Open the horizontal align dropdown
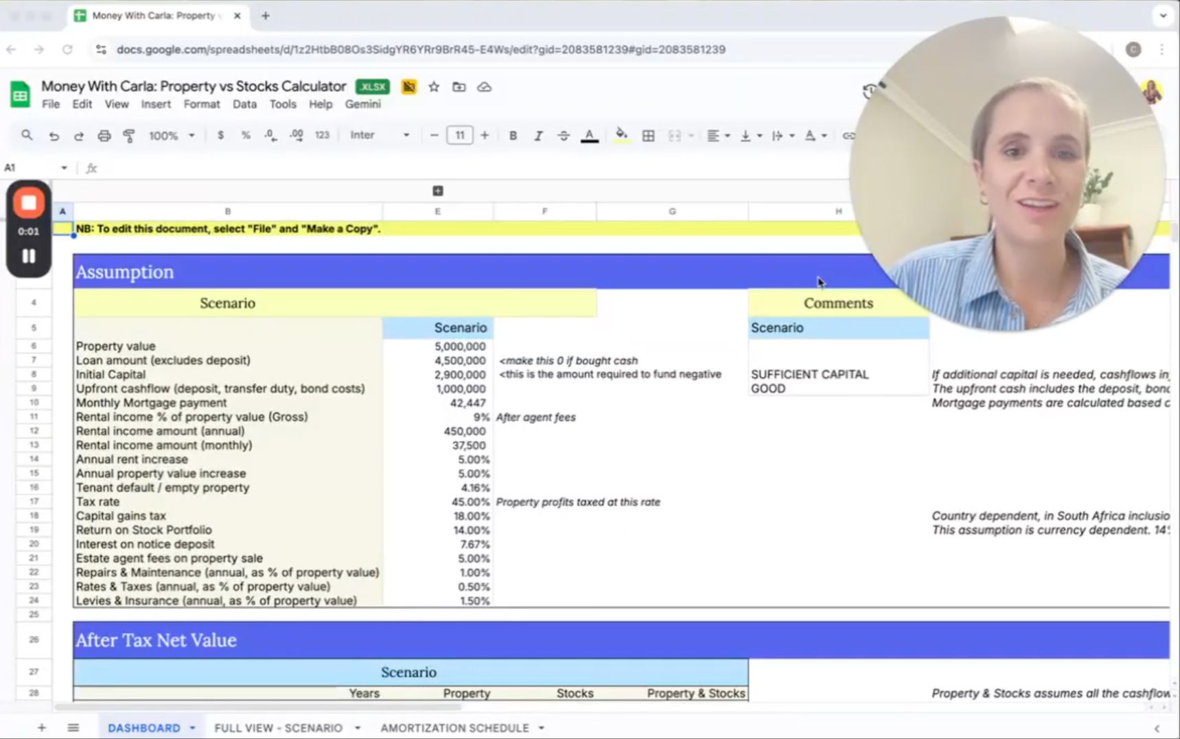 [x=718, y=136]
